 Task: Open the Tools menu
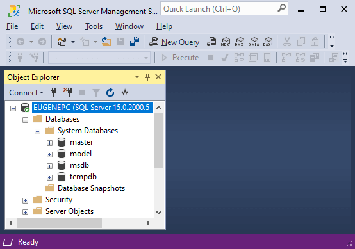94,26
